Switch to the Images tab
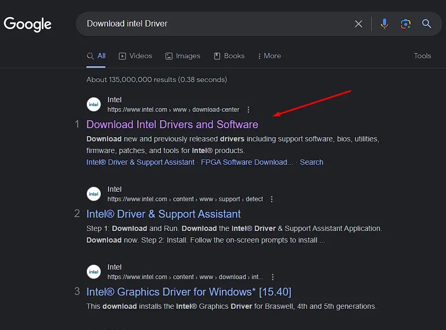This screenshot has height=330, width=446. click(x=183, y=56)
